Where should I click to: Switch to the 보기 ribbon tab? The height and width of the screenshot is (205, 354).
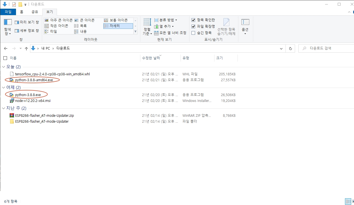point(50,12)
